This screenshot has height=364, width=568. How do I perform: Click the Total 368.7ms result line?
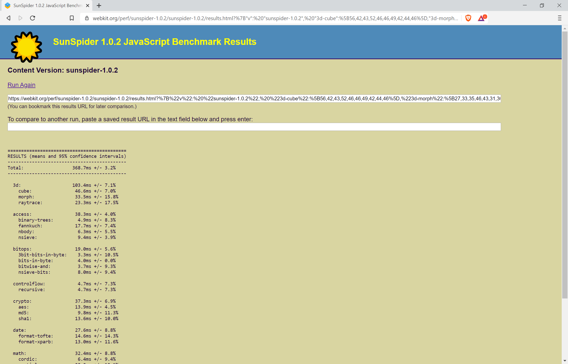click(x=62, y=168)
